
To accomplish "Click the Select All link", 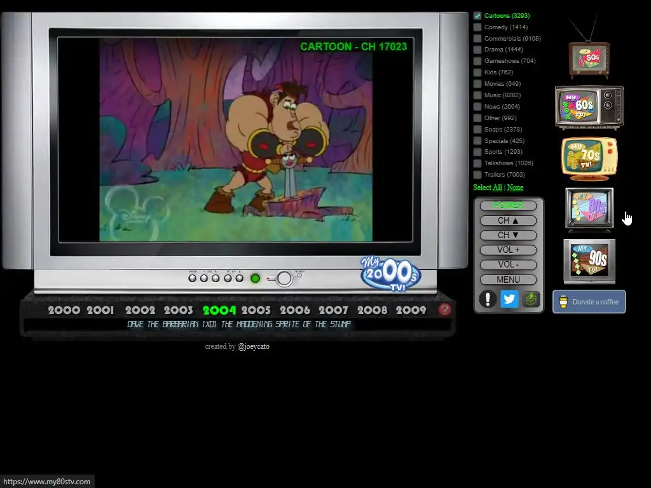I will [x=497, y=187].
